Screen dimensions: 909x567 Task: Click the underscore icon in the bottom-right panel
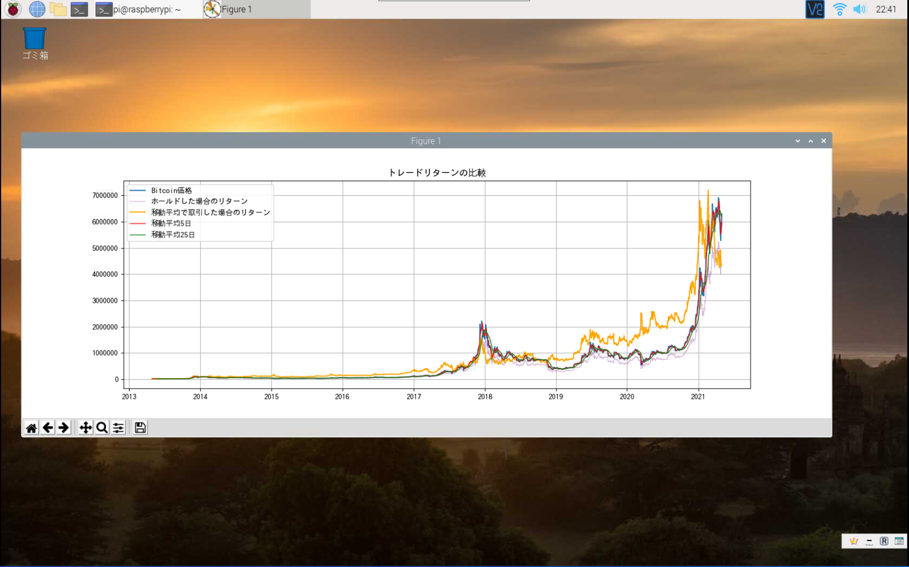point(869,542)
